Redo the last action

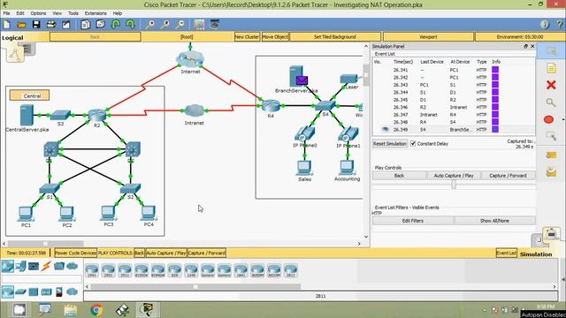130,25
